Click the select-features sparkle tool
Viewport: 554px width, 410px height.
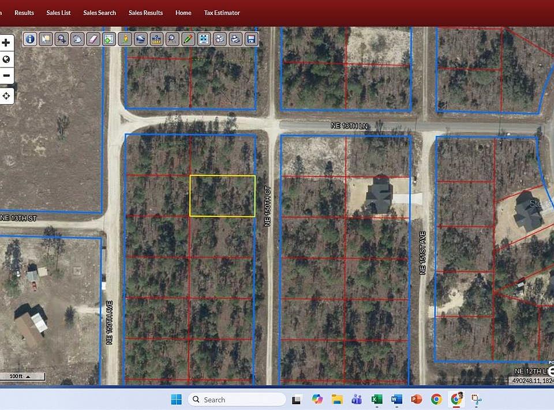click(46, 39)
